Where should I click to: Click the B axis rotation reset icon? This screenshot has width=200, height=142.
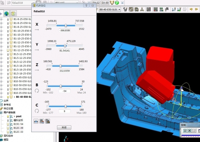[x=37, y=91]
